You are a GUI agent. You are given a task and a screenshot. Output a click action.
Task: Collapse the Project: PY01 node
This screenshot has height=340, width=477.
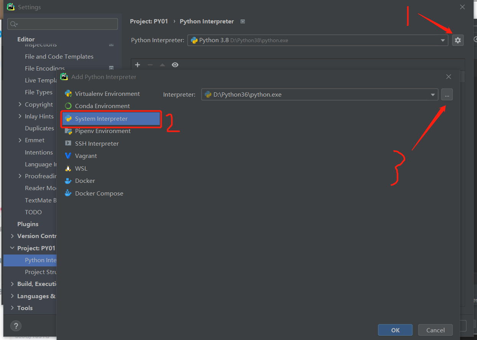point(12,248)
